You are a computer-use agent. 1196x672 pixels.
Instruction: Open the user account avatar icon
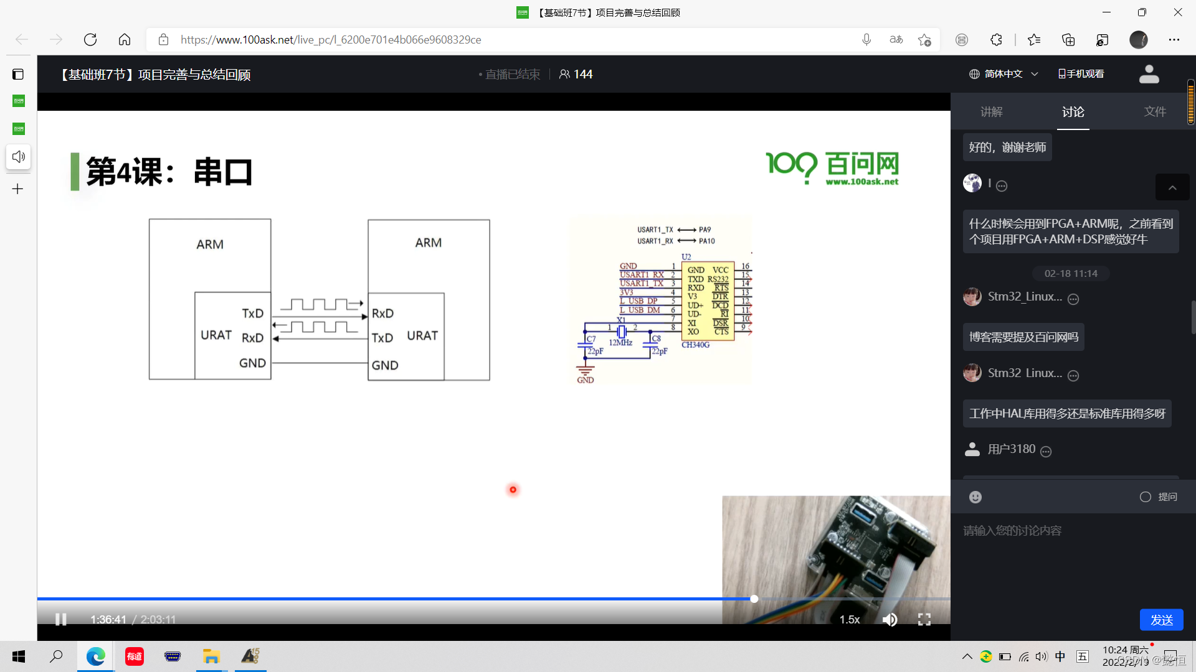click(x=1149, y=74)
